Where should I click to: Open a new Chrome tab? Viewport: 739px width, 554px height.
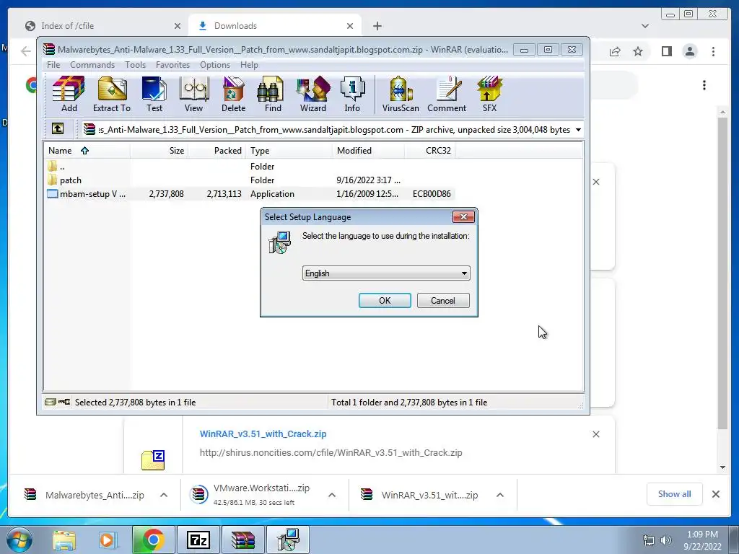point(377,26)
